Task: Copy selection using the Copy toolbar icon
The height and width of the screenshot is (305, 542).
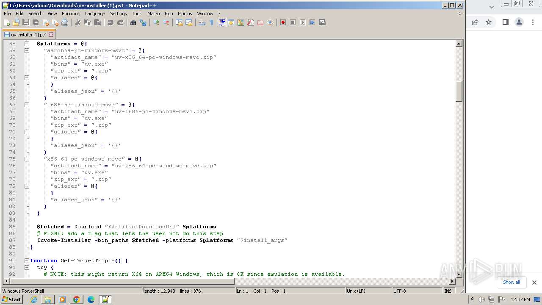Action: coord(88,22)
